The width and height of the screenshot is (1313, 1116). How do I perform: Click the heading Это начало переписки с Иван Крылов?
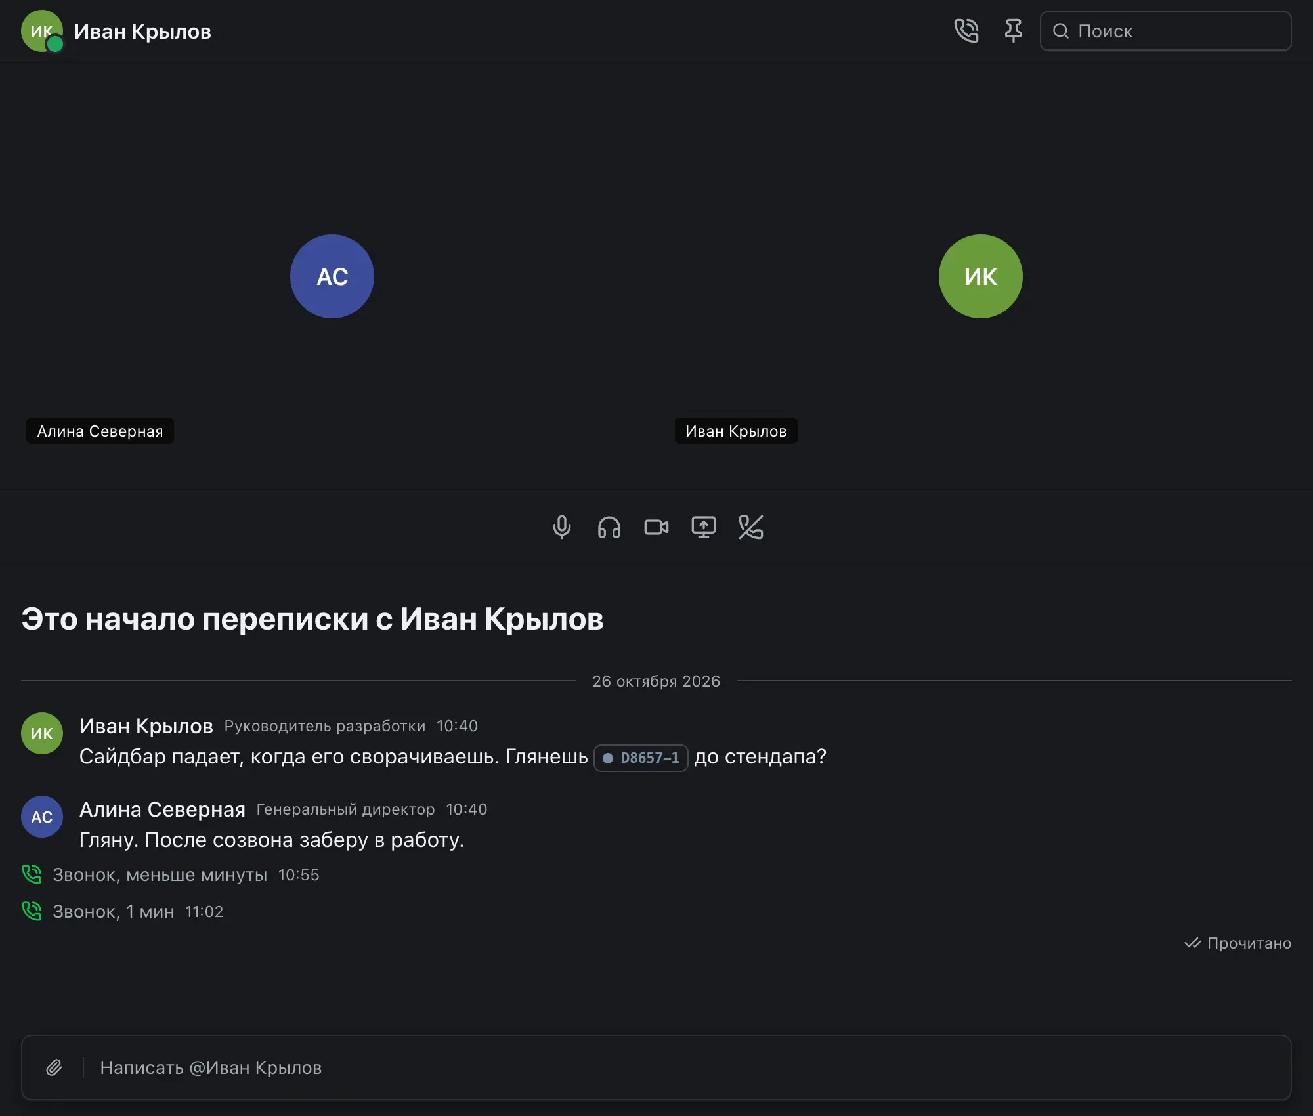312,619
